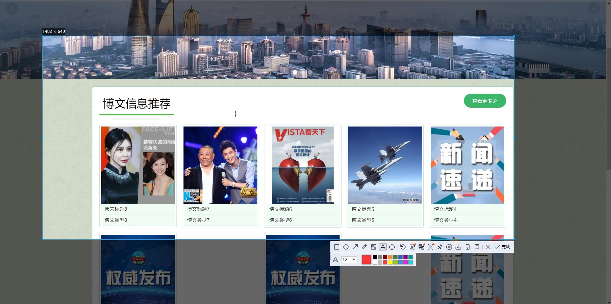The width and height of the screenshot is (611, 304).
Task: Select the mosaic blur tool
Action: 374,247
